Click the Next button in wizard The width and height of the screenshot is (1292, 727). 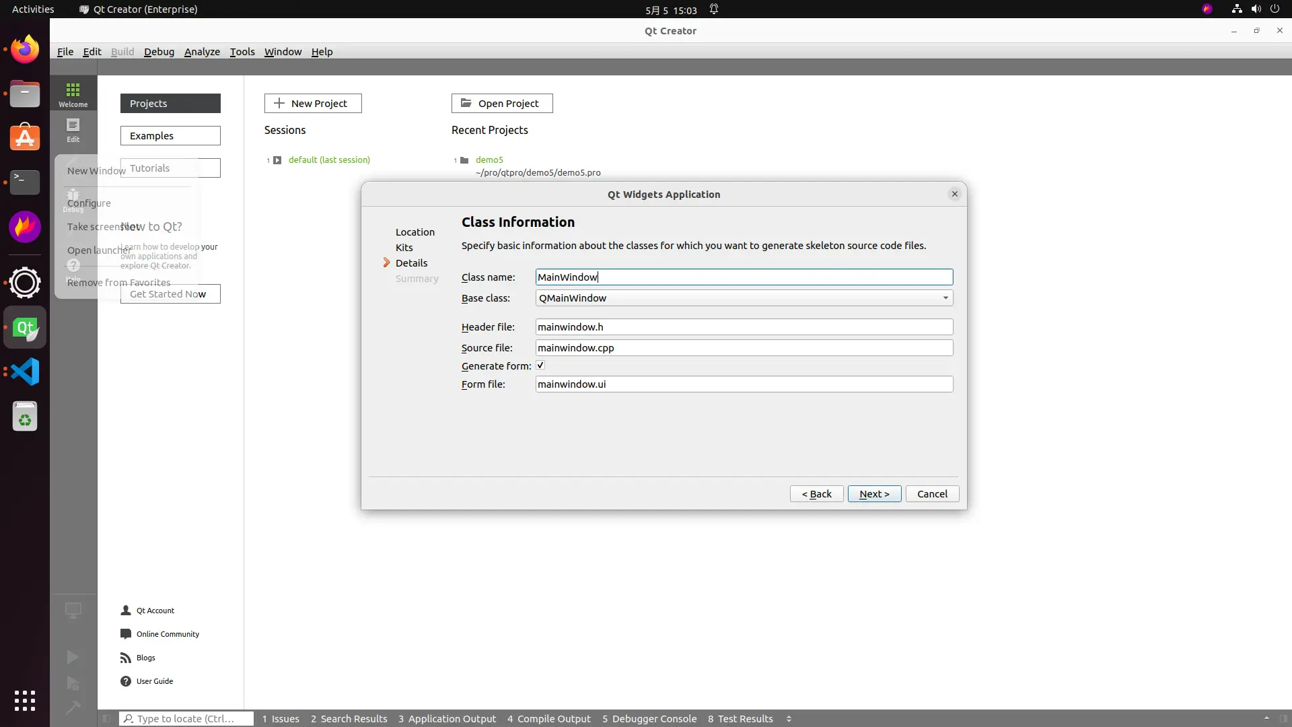[874, 493]
